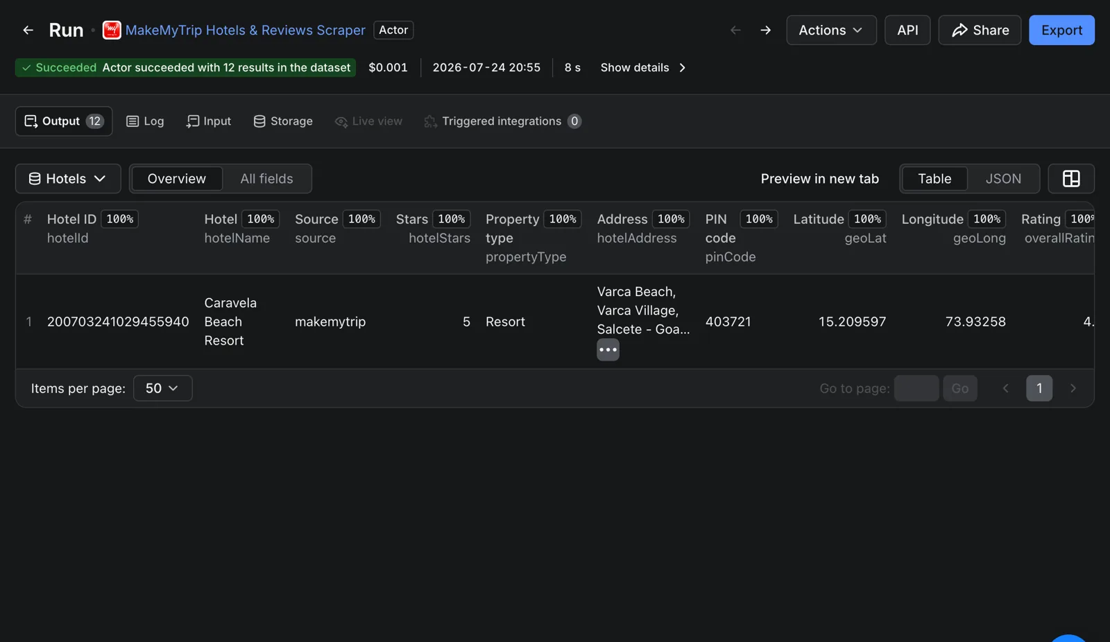Open Preview in new tab
Viewport: 1110px width, 642px height.
[x=820, y=178]
